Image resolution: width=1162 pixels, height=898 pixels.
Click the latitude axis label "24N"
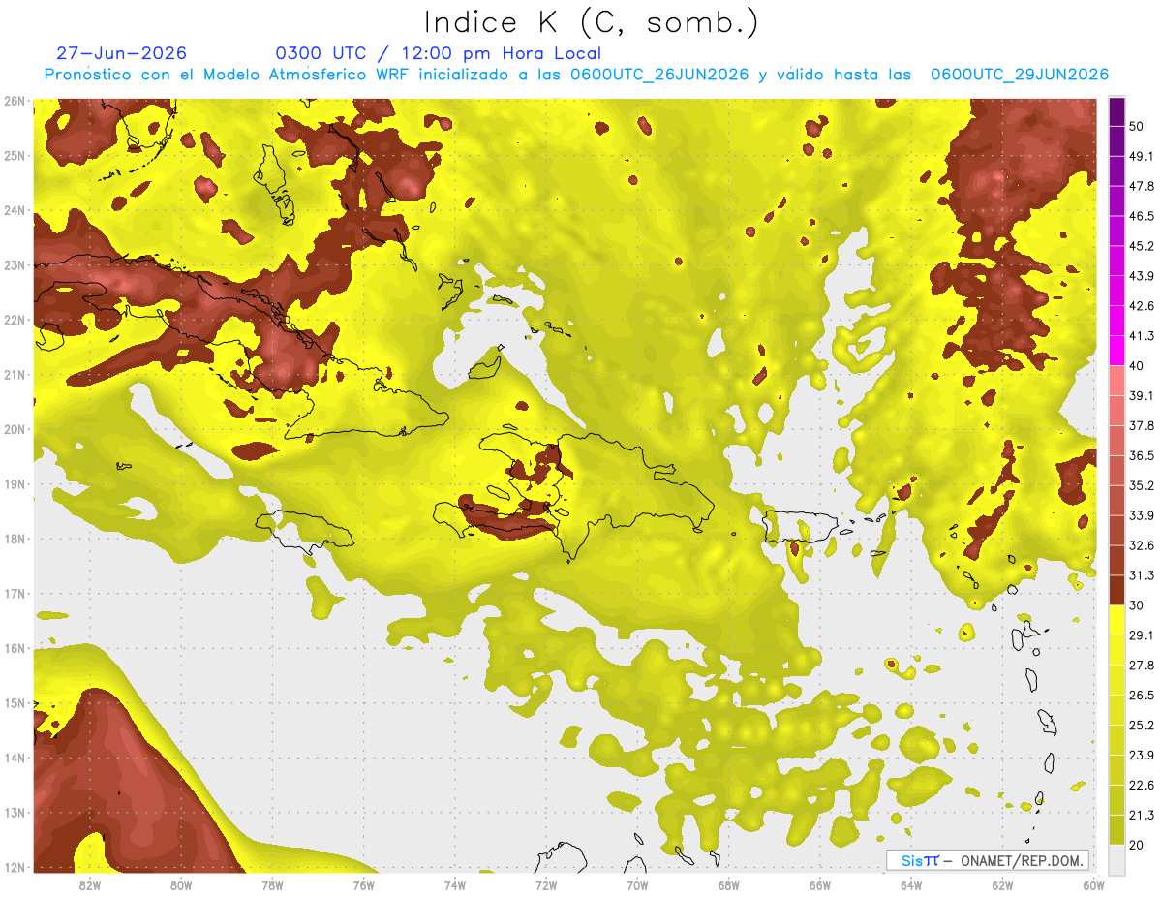tap(15, 210)
